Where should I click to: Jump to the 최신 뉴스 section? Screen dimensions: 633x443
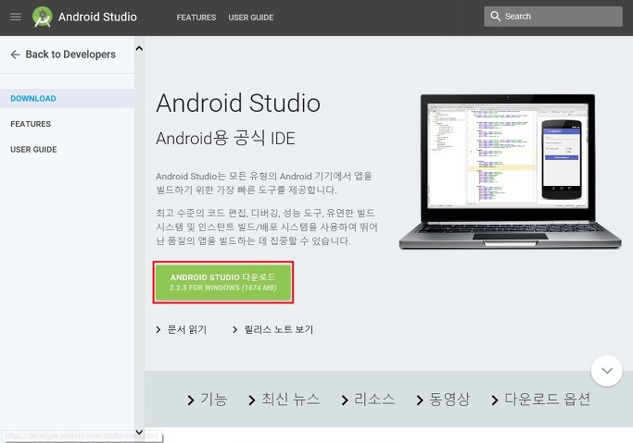click(284, 400)
